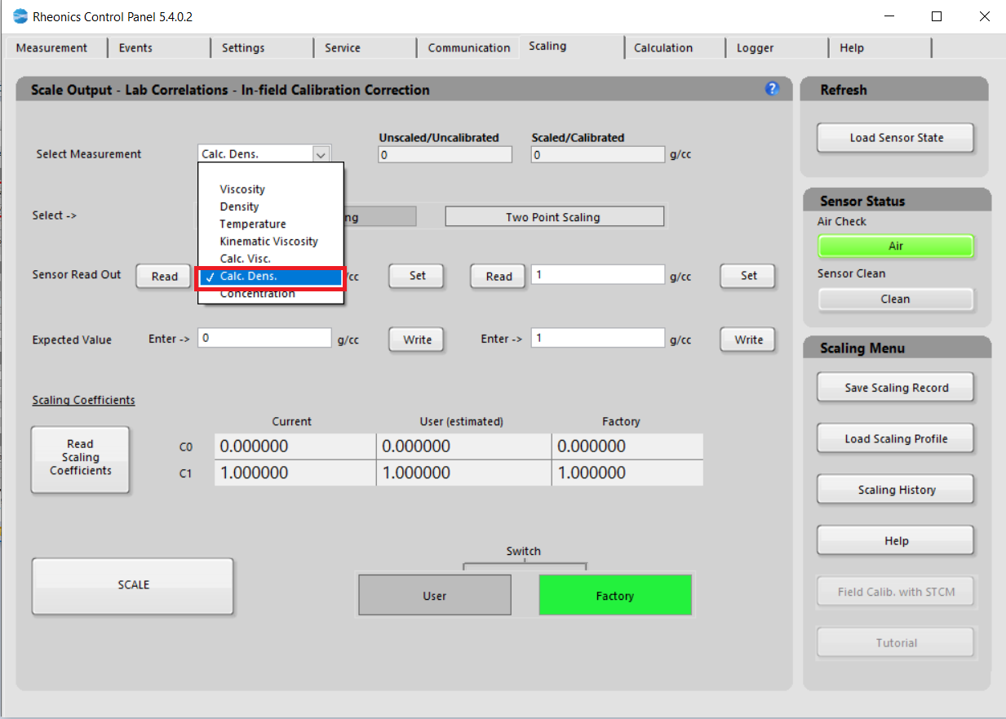
Task: Pick Temperature in the measurement dropdown
Action: (253, 224)
